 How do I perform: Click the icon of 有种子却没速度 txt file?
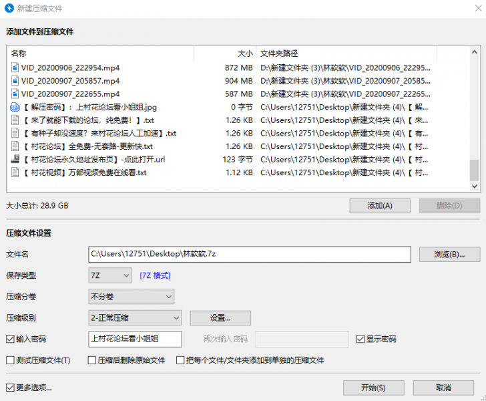click(15, 133)
